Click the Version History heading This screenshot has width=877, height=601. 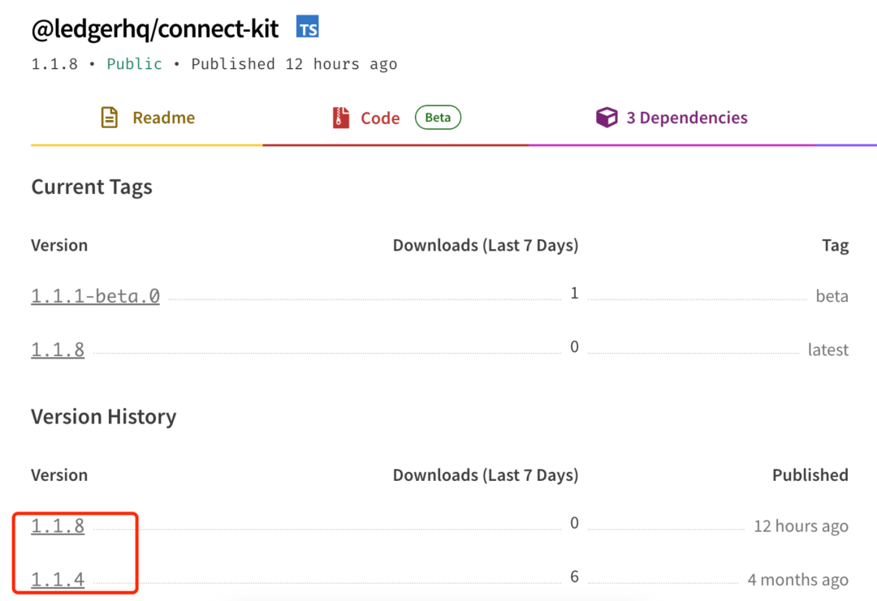coord(103,417)
